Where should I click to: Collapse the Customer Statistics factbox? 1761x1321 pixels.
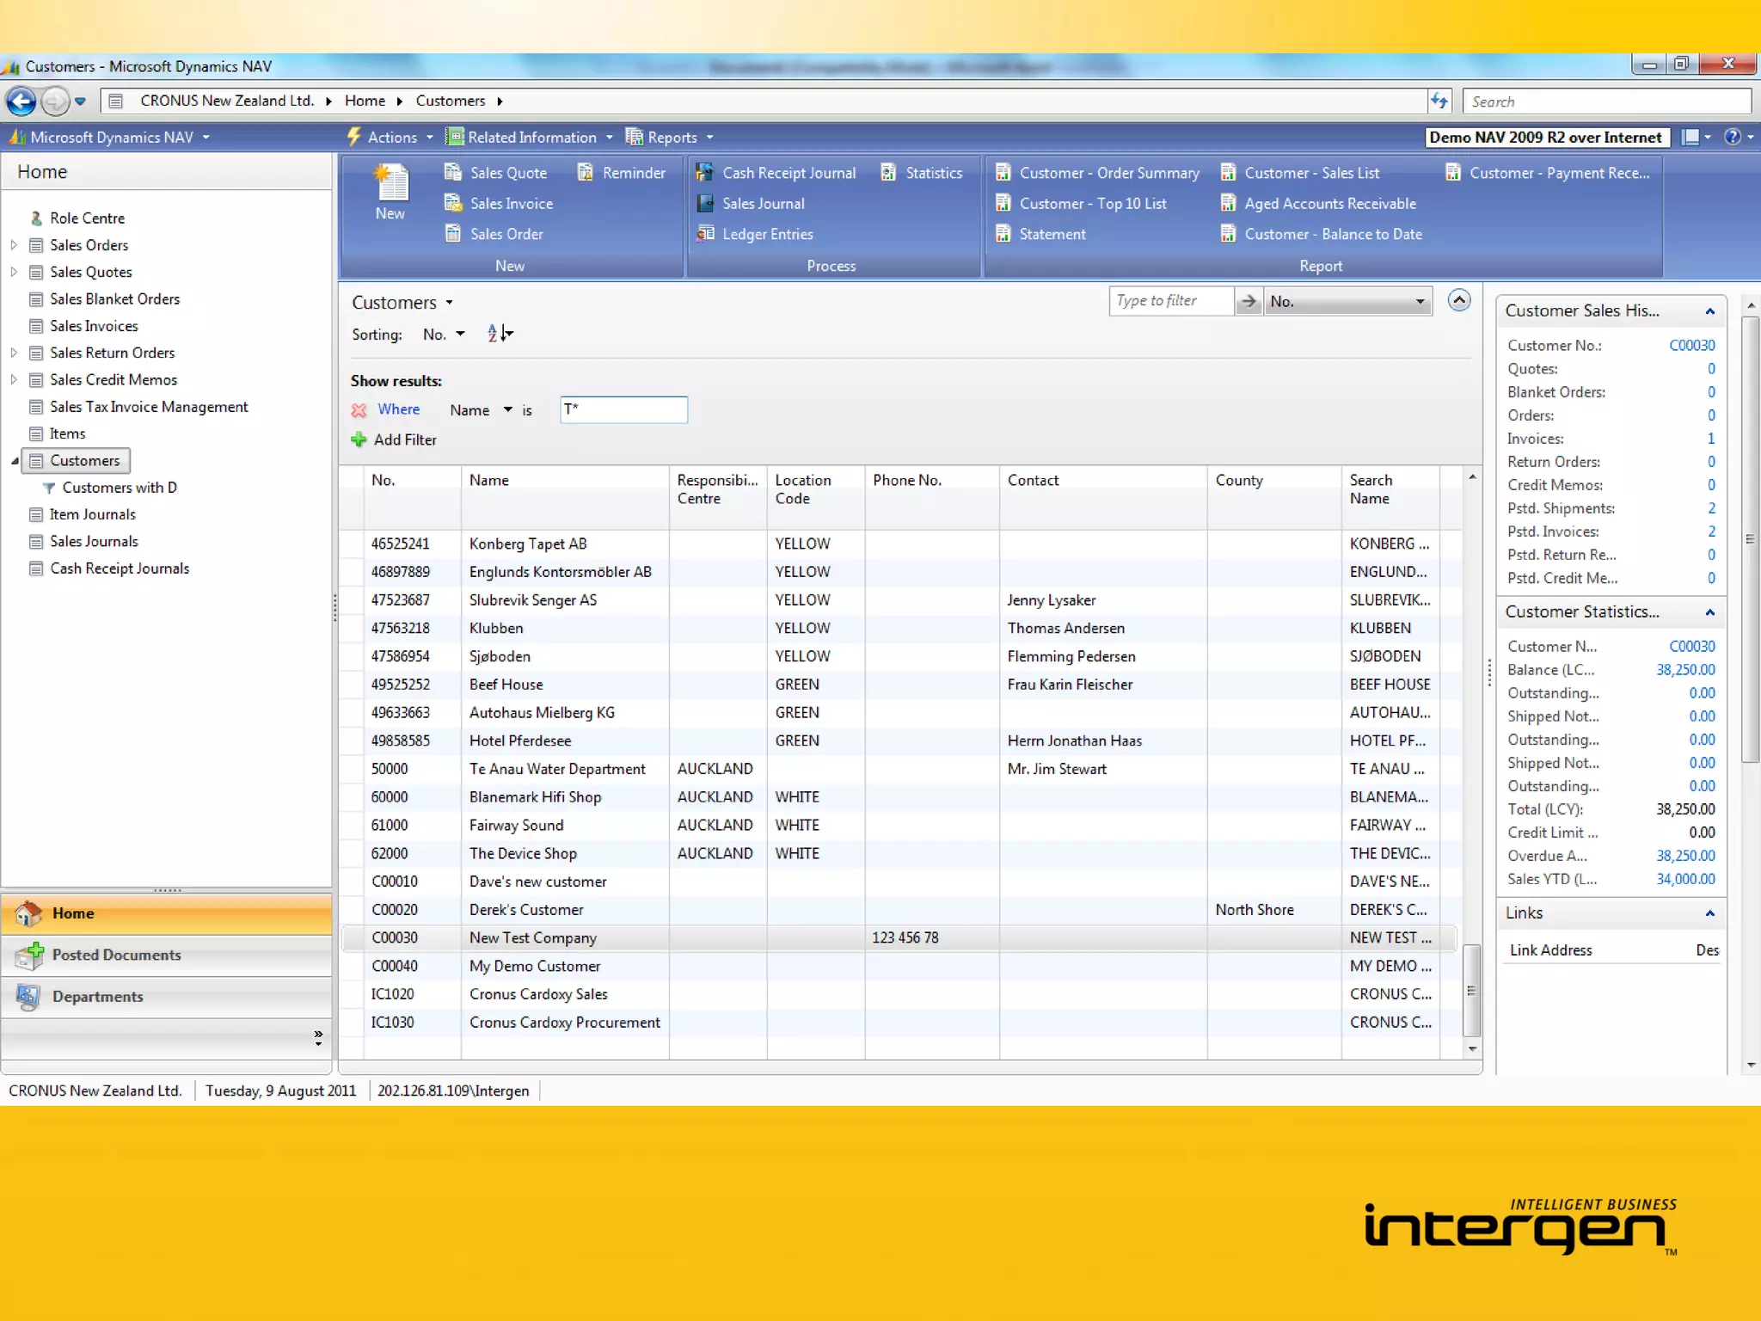(1709, 612)
